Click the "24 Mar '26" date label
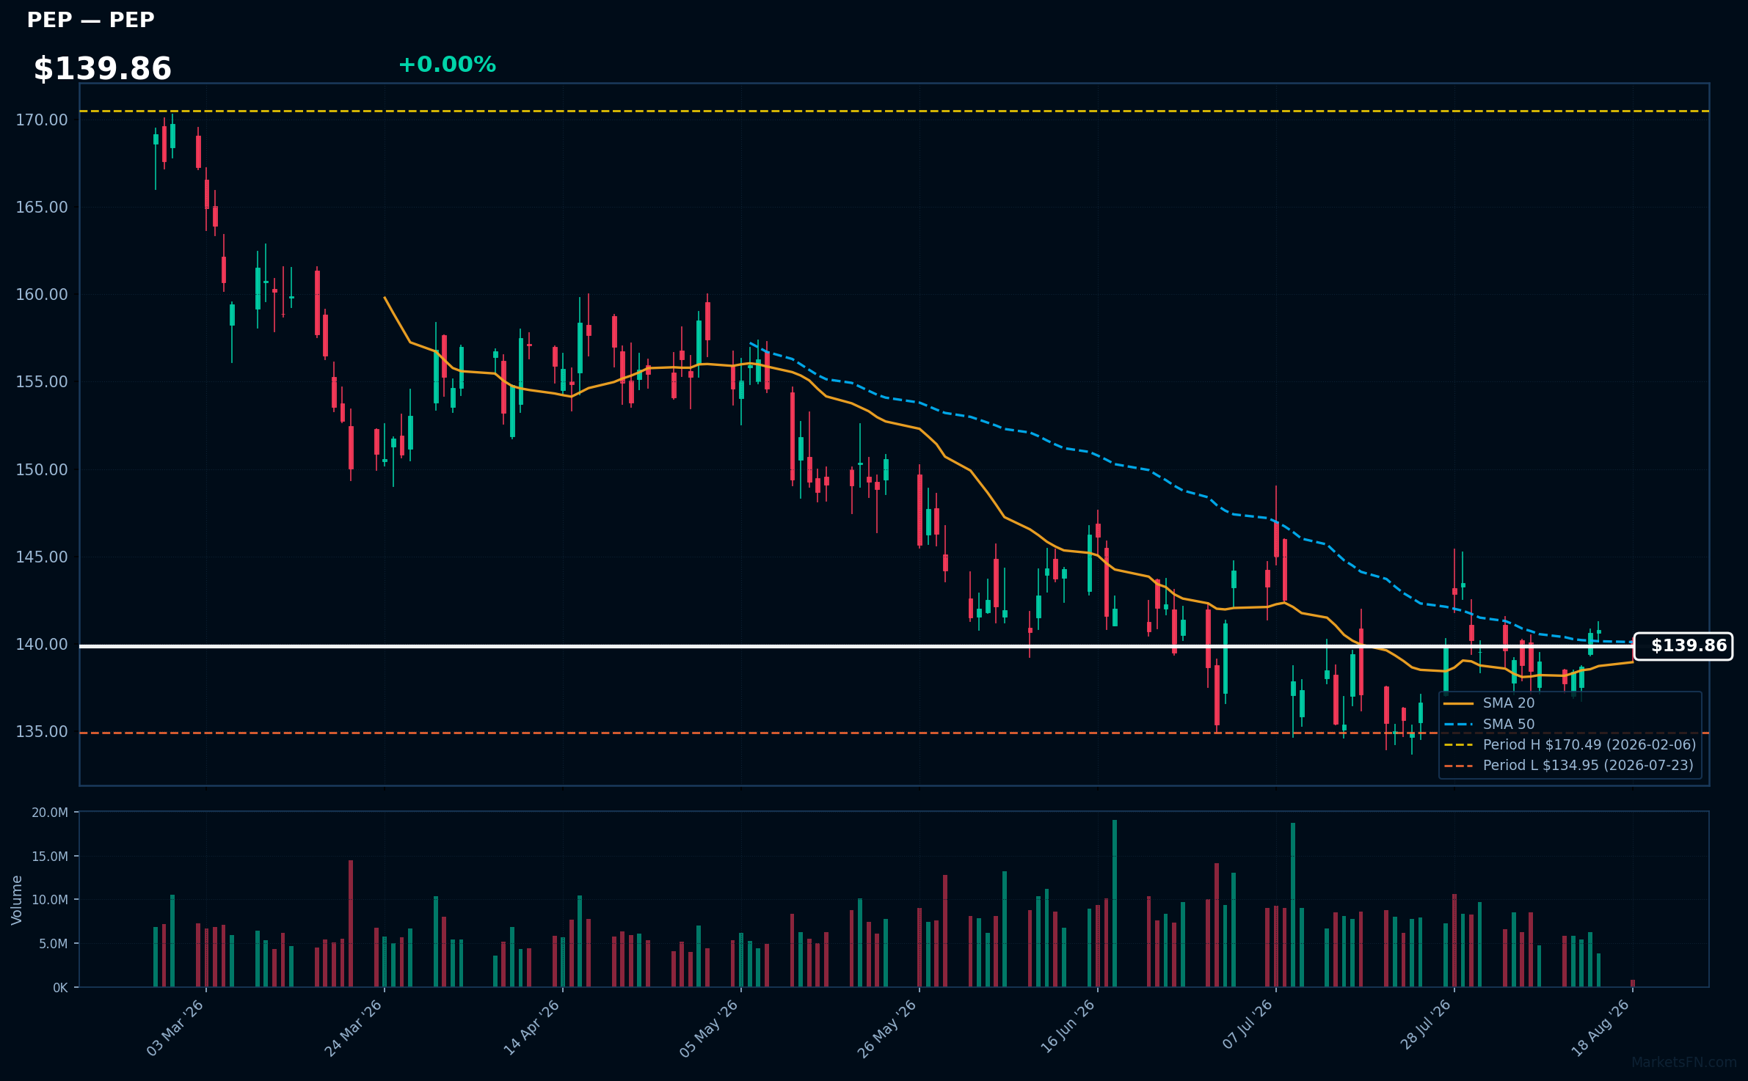Viewport: 1748px width, 1081px height. (x=353, y=1028)
